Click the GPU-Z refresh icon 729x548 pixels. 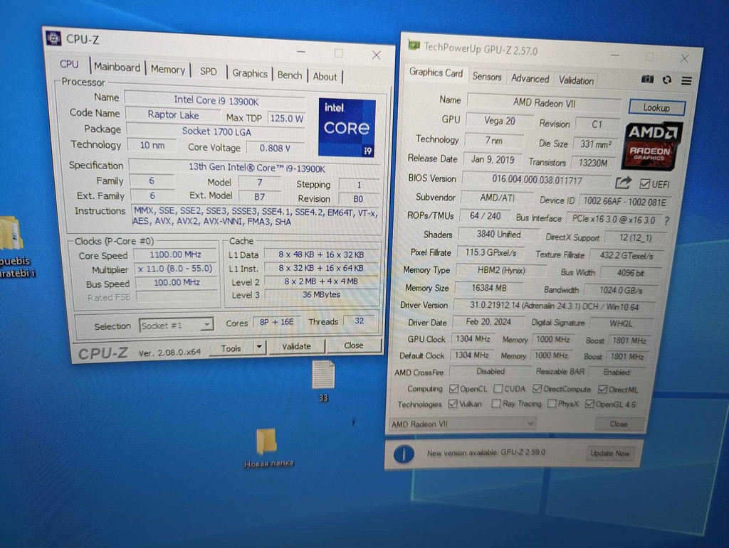pos(667,80)
